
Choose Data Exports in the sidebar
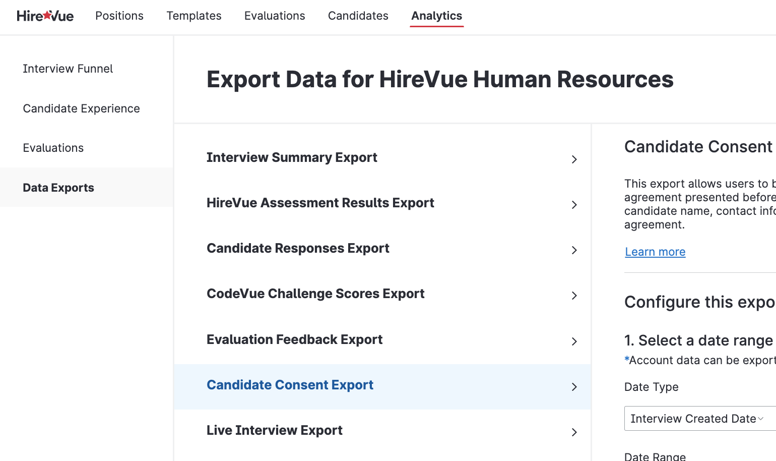click(x=58, y=188)
